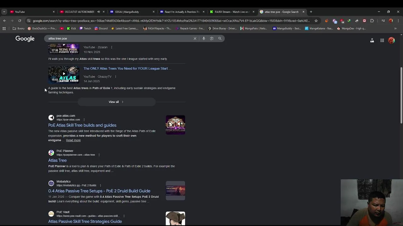Open The ONLY Atlas Trees You Need link
Viewport: 403px width, 226px height.
(127, 68)
